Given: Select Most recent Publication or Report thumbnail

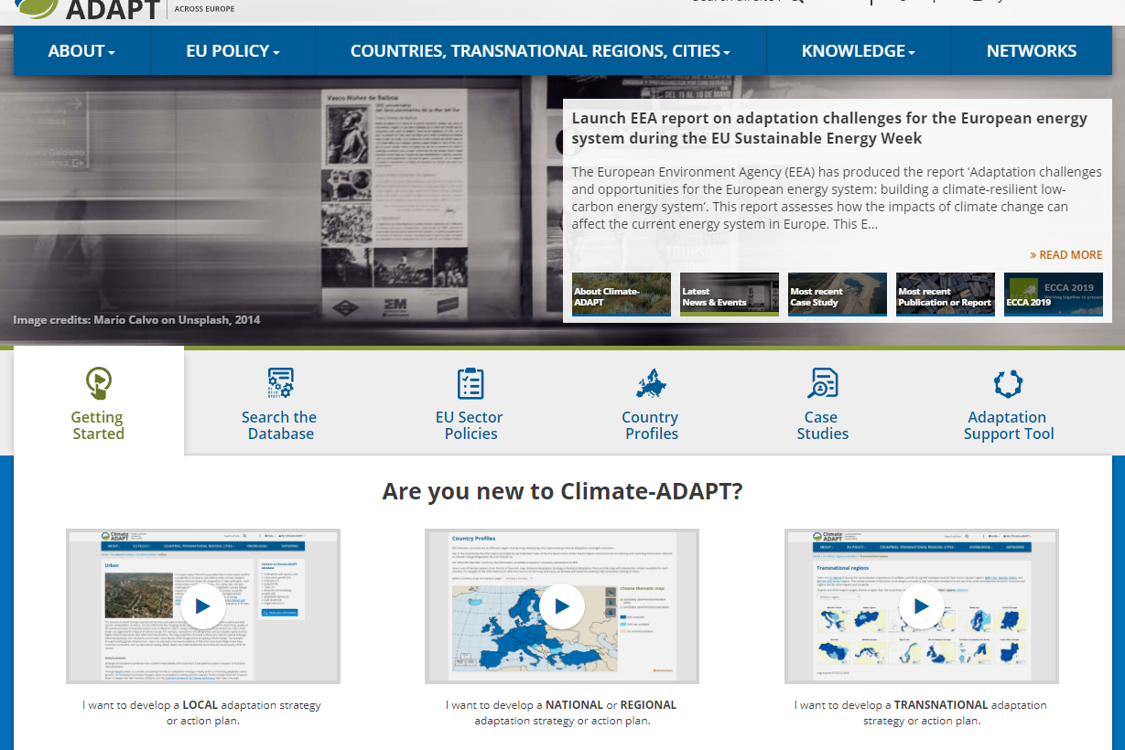Looking at the screenshot, I should click(x=946, y=295).
